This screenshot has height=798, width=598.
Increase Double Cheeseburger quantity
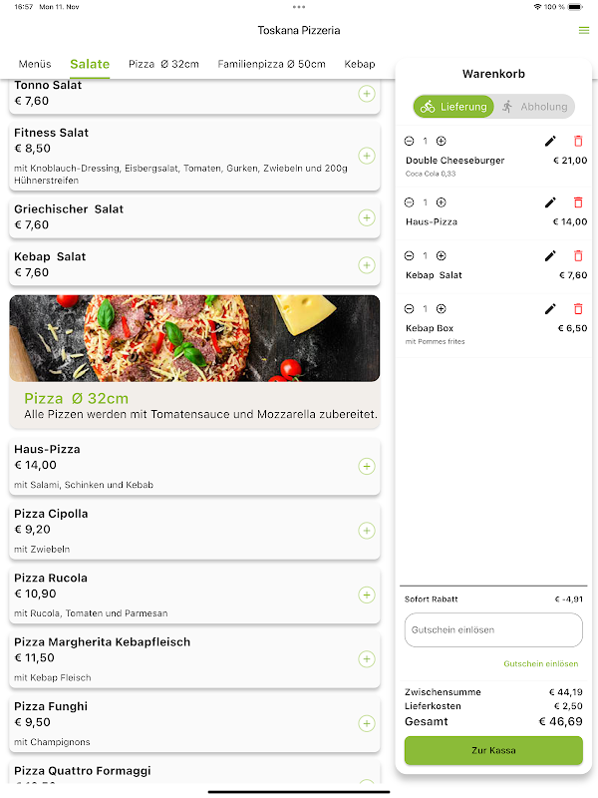point(442,141)
